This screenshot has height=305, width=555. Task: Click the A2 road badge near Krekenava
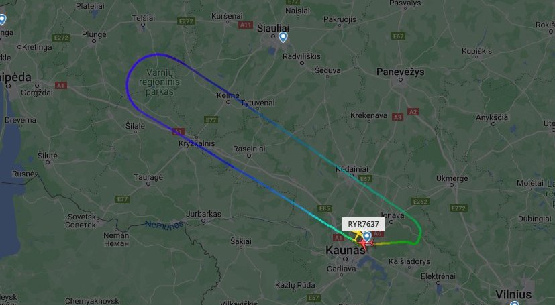[x=413, y=112]
